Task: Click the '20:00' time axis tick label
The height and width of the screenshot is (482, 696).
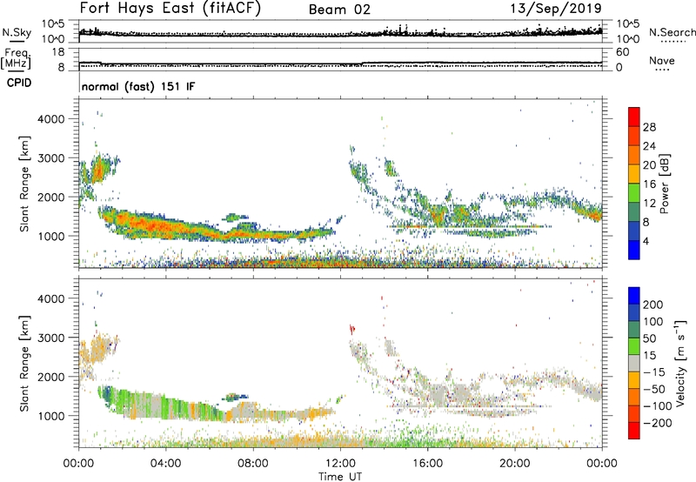Action: [x=515, y=464]
